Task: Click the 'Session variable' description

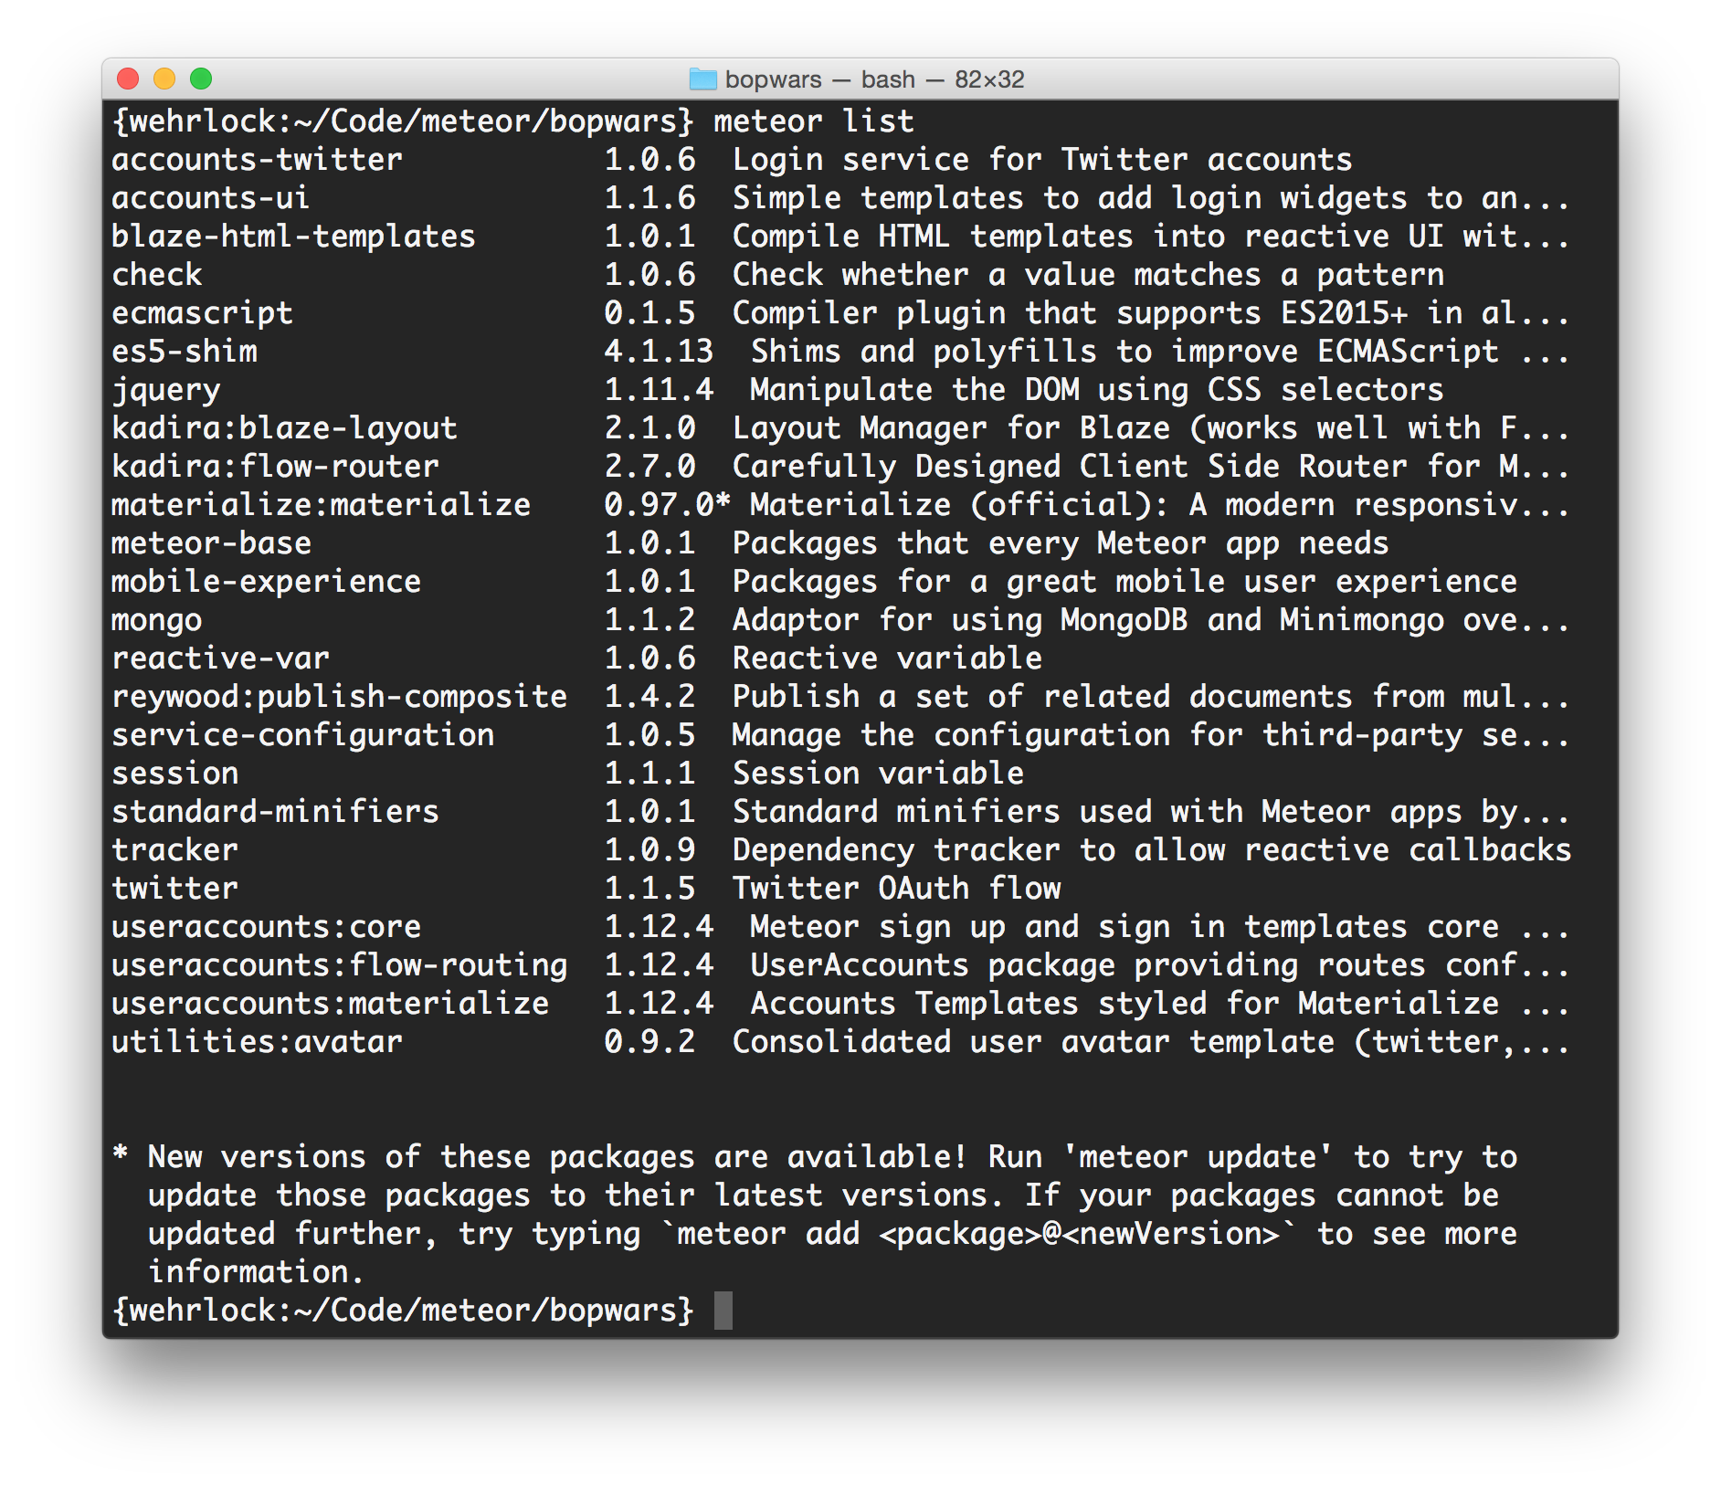Action: 878,774
